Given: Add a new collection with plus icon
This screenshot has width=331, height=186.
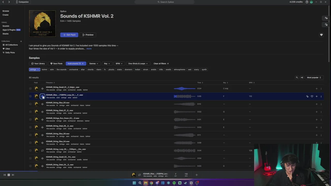Looking at the screenshot, I should [21, 41].
